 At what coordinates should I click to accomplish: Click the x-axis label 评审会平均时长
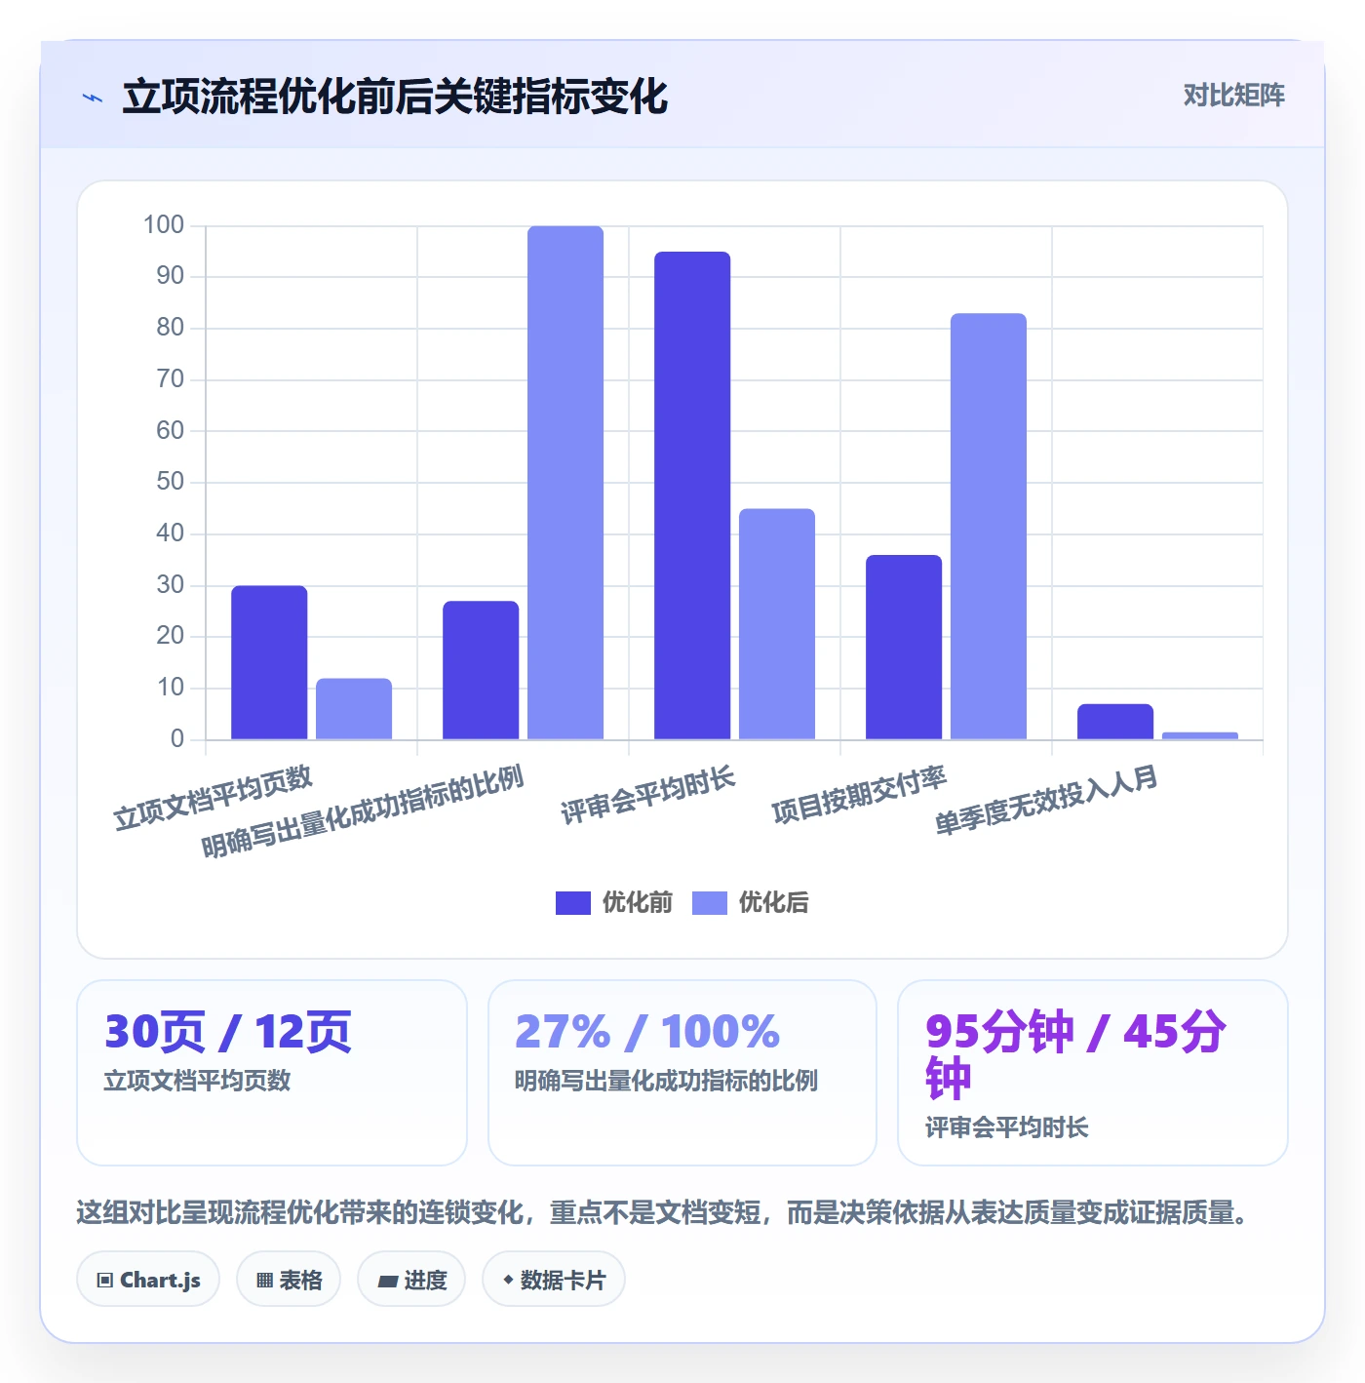[x=648, y=795]
